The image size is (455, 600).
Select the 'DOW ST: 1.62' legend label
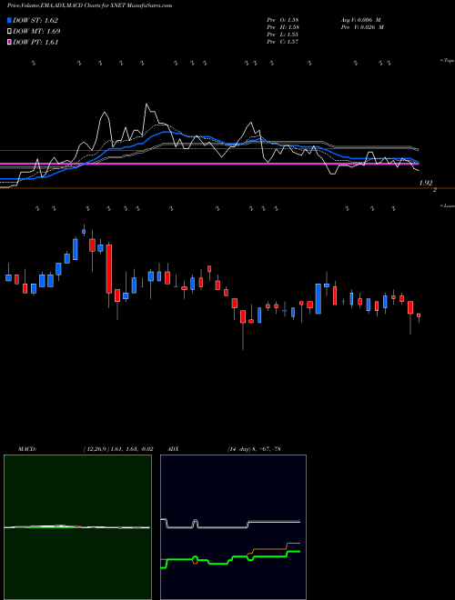(x=35, y=21)
